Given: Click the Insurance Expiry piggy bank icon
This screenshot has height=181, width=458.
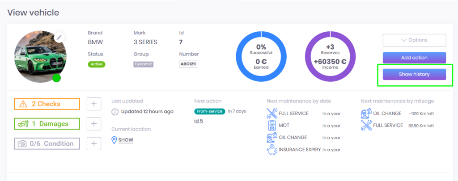Looking at the screenshot, I should pos(272,150).
